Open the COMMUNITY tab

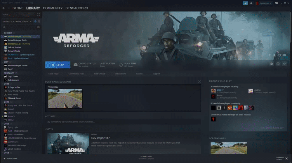[x=53, y=8]
